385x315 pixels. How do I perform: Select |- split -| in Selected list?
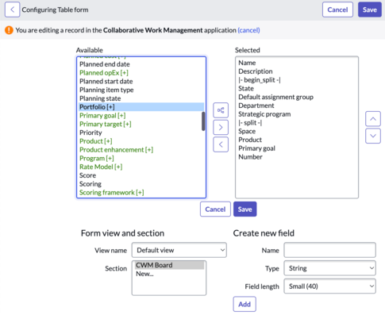[x=297, y=122]
